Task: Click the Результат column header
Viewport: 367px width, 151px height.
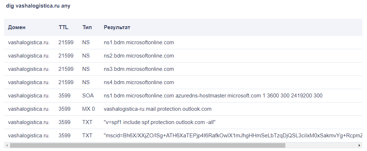Action: point(117,27)
